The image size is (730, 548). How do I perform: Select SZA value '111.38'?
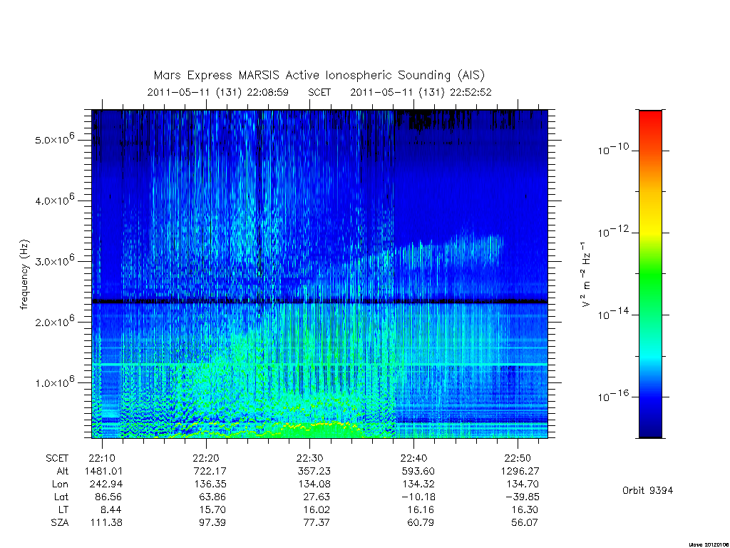pyautogui.click(x=106, y=522)
